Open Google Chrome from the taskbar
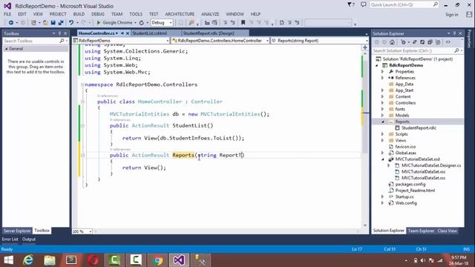The height and width of the screenshot is (267, 475). click(157, 260)
